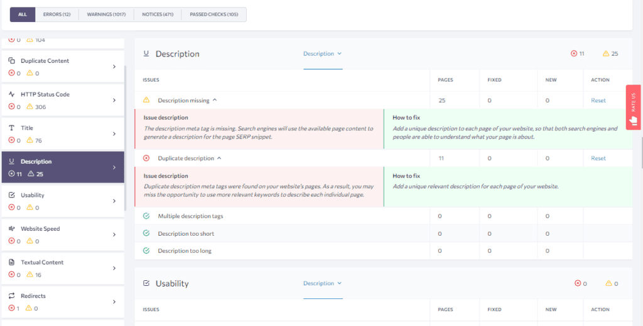Click the 11 pages value for Duplicate description
Image resolution: width=643 pixels, height=326 pixels.
coord(441,158)
